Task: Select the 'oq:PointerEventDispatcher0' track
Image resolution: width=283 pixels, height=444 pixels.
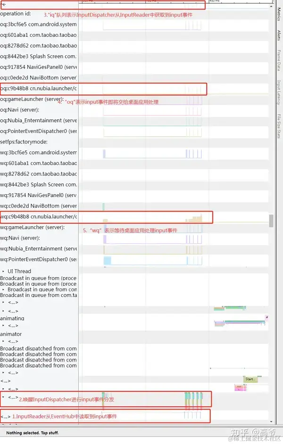Action: (x=39, y=131)
